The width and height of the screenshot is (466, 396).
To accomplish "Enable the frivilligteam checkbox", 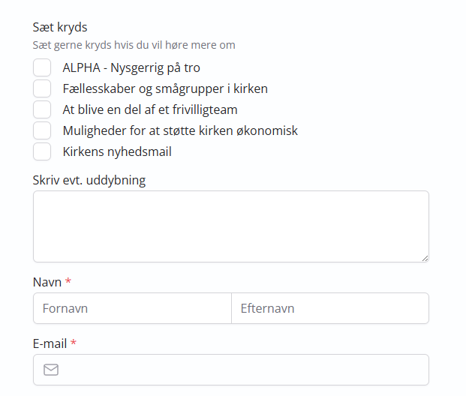I will click(x=42, y=109).
